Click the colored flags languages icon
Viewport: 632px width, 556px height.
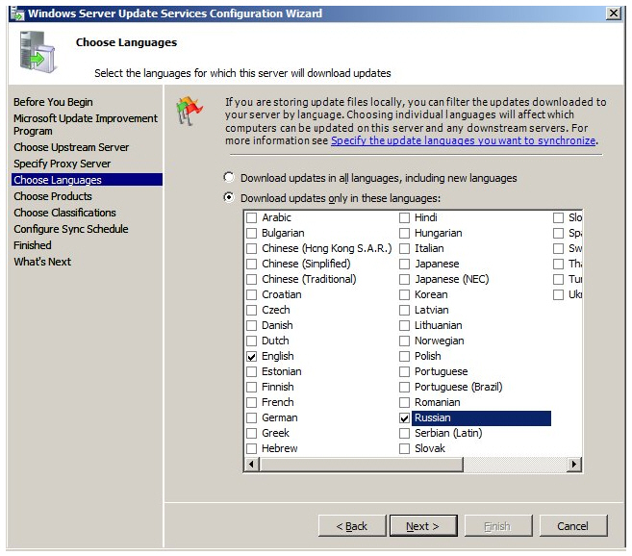pos(189,111)
